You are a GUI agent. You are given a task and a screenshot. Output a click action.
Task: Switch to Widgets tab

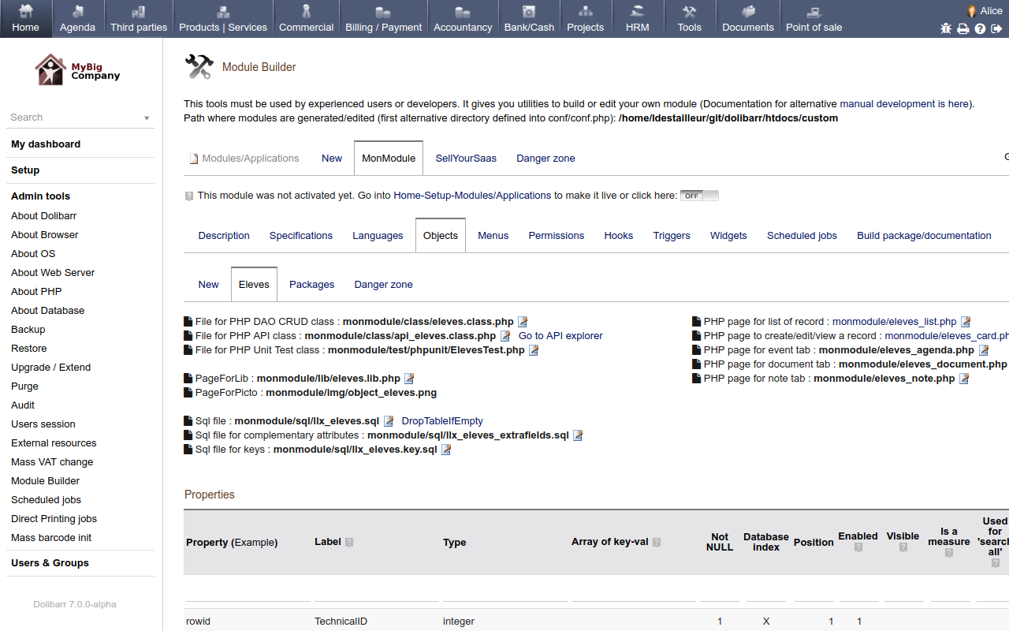click(728, 236)
